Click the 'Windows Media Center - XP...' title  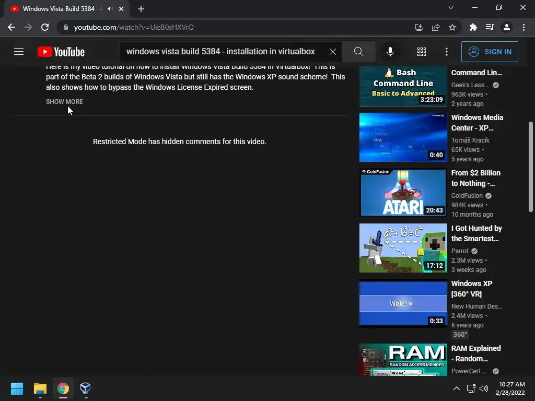(x=477, y=123)
